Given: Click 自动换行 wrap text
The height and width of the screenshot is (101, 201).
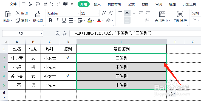Looking at the screenshot, I should click(180, 17).
